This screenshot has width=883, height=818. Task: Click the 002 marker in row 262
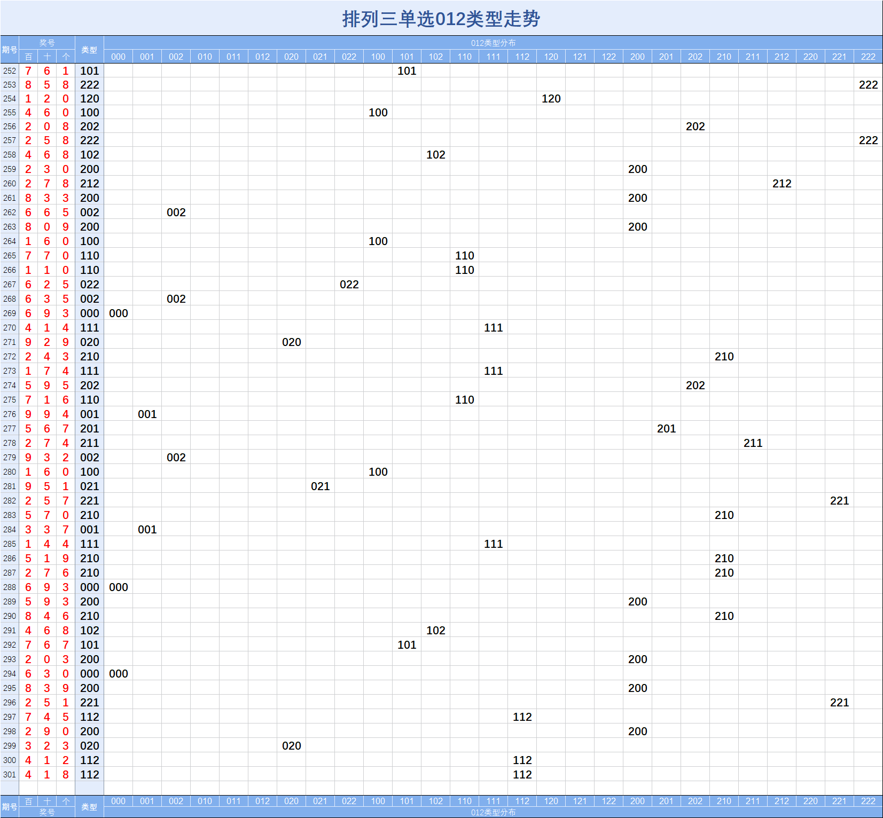(176, 213)
